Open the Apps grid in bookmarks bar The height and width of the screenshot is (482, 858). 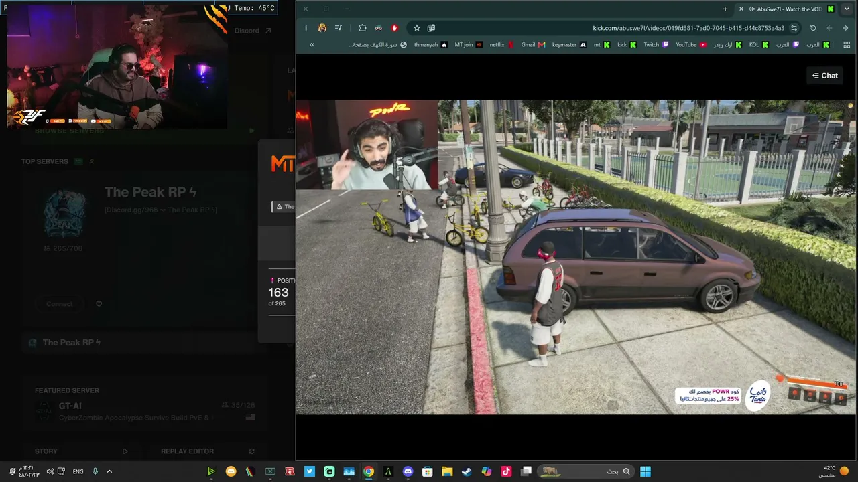pos(847,45)
